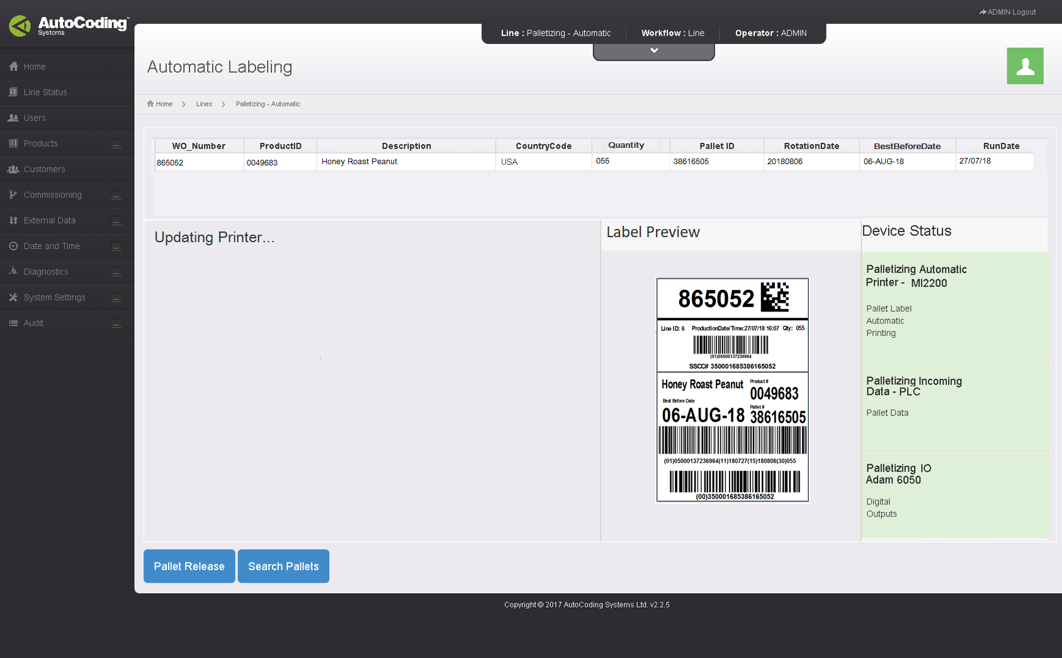Click the Pallet Release button
Viewport: 1062px width, 658px height.
coord(189,566)
